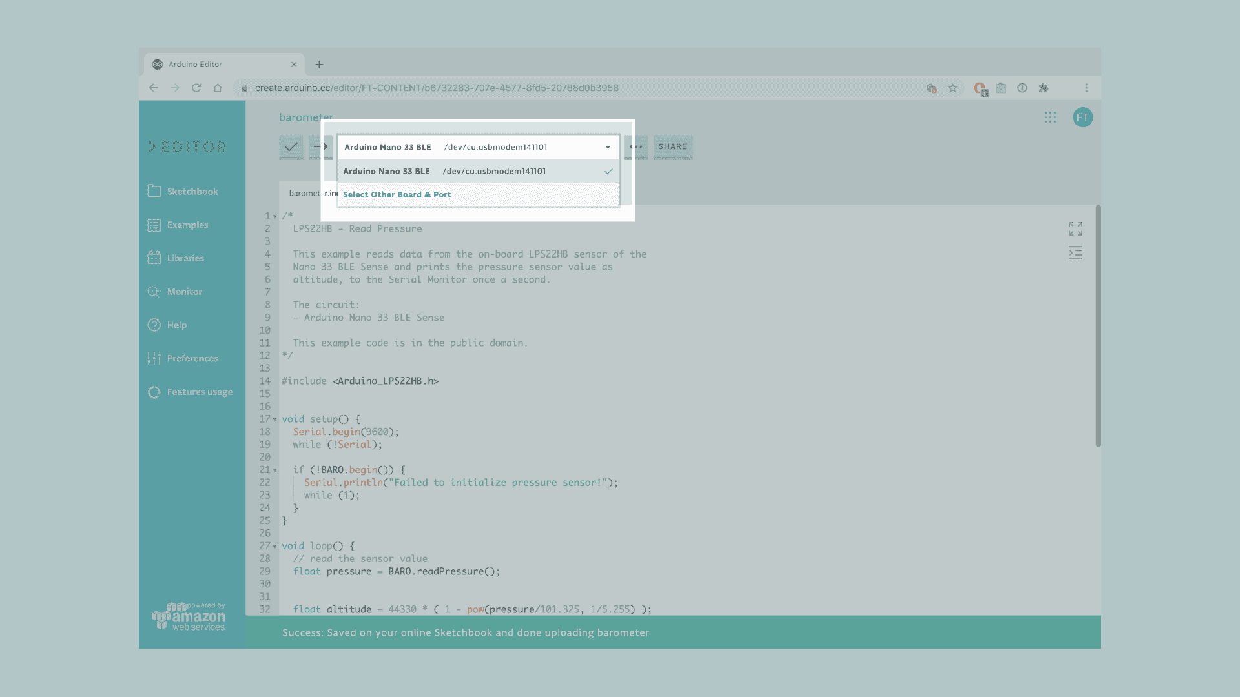Click the SHARE button
1240x697 pixels.
[x=672, y=147]
